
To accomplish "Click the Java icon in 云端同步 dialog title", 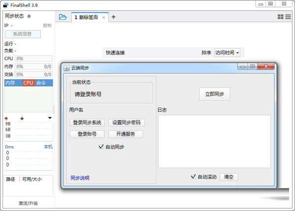I will pyautogui.click(x=66, y=67).
